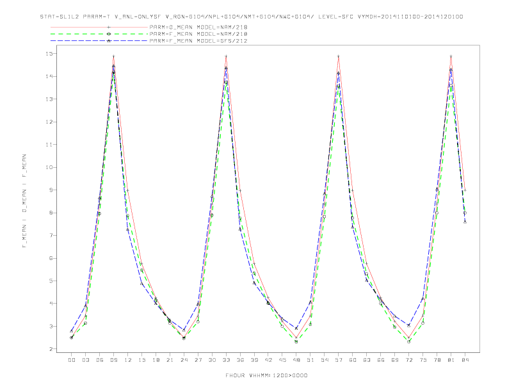Select x-axis forecast hour label 60
The image size is (507, 392).
(x=353, y=360)
